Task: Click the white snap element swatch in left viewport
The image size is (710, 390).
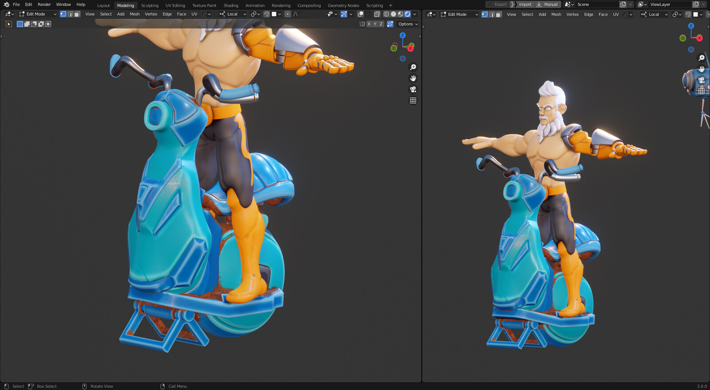Action: (274, 14)
